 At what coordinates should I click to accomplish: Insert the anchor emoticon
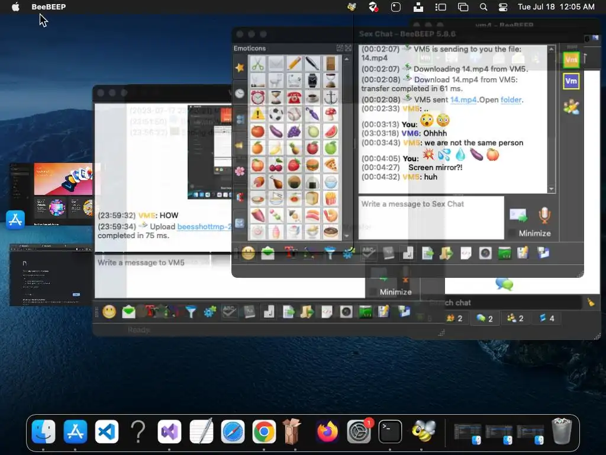330,98
